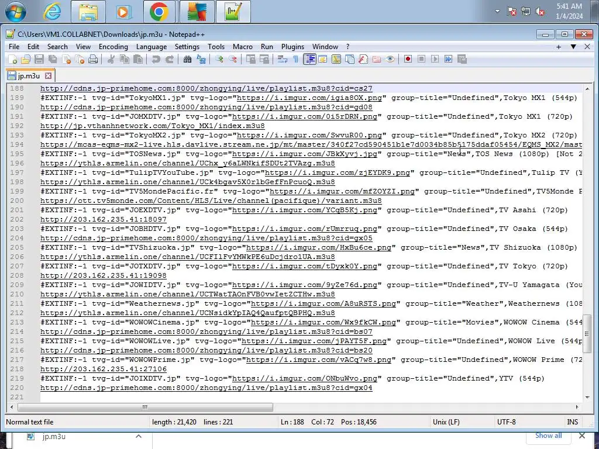
Task: Click the Open file folder toolbar icon
Action: pyautogui.click(x=26, y=59)
